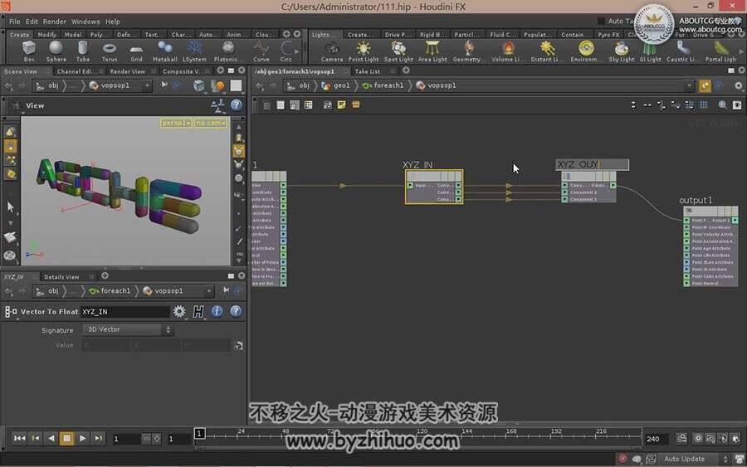The image size is (747, 467).
Task: Add a Point Light from shelf
Action: (364, 51)
